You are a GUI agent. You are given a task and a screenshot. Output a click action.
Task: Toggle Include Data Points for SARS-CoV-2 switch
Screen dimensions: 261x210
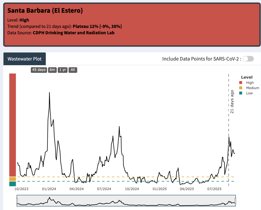pyautogui.click(x=248, y=59)
